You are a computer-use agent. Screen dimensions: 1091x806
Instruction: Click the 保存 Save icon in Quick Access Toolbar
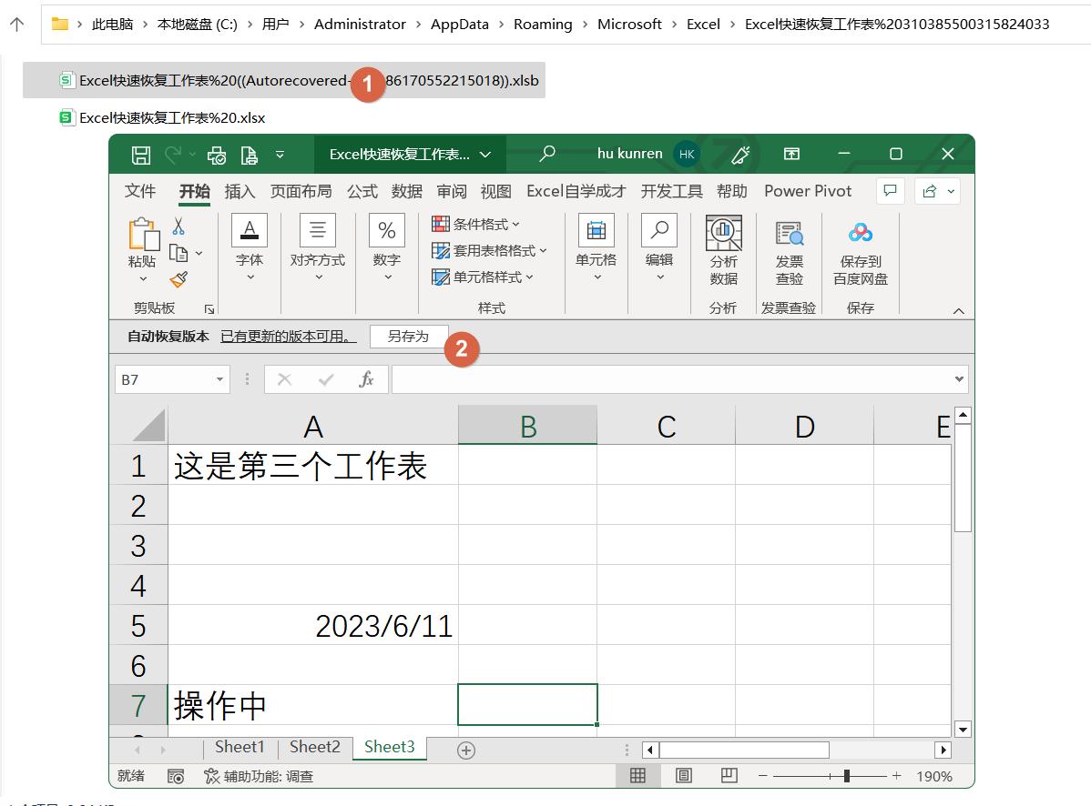coord(140,155)
